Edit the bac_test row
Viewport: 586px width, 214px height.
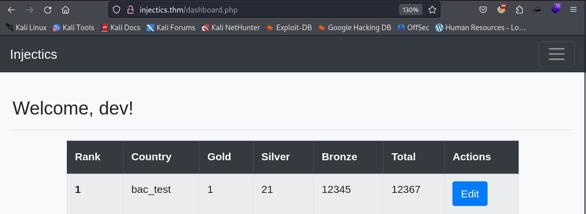470,193
